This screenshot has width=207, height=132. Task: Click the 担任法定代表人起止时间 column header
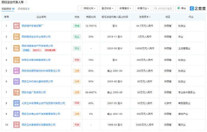pyautogui.click(x=115, y=17)
